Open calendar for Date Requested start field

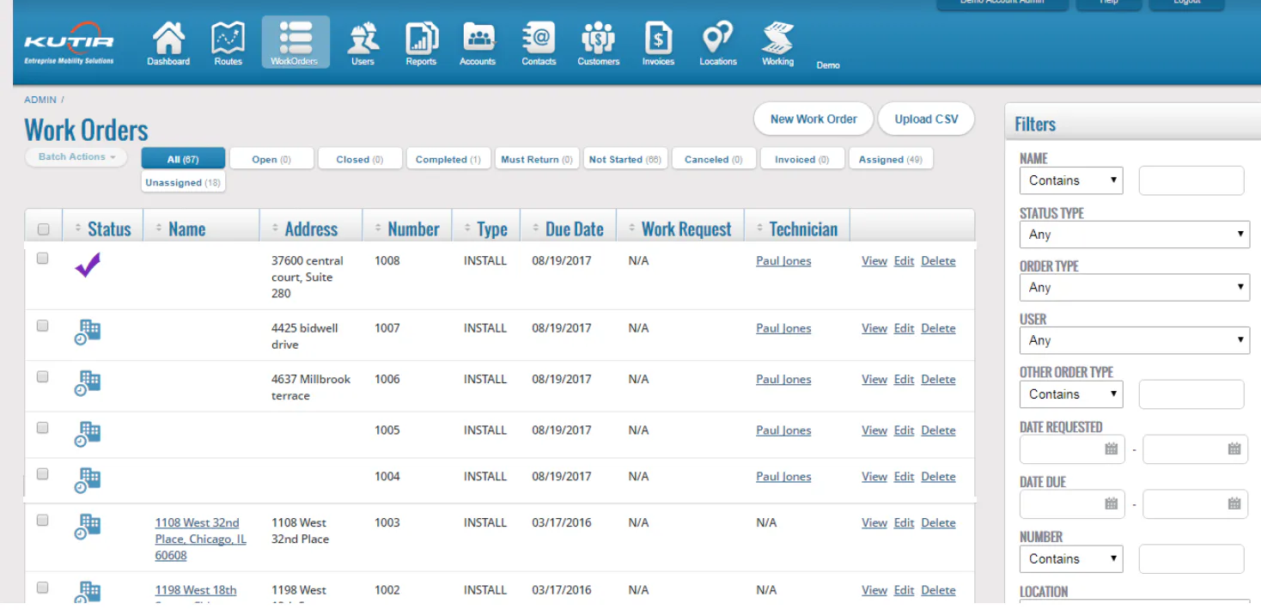pos(1111,448)
